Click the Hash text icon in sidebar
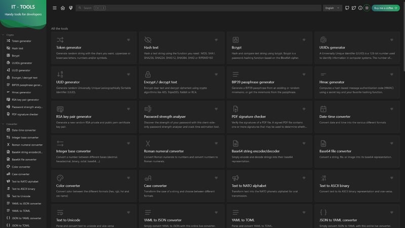The image size is (405, 228). click(x=8, y=48)
